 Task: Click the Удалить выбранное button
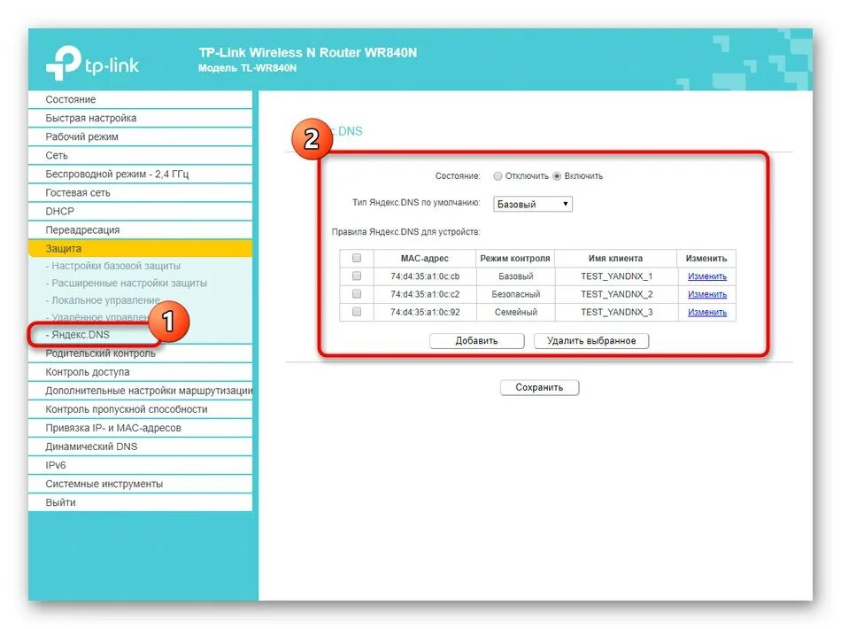pos(591,341)
